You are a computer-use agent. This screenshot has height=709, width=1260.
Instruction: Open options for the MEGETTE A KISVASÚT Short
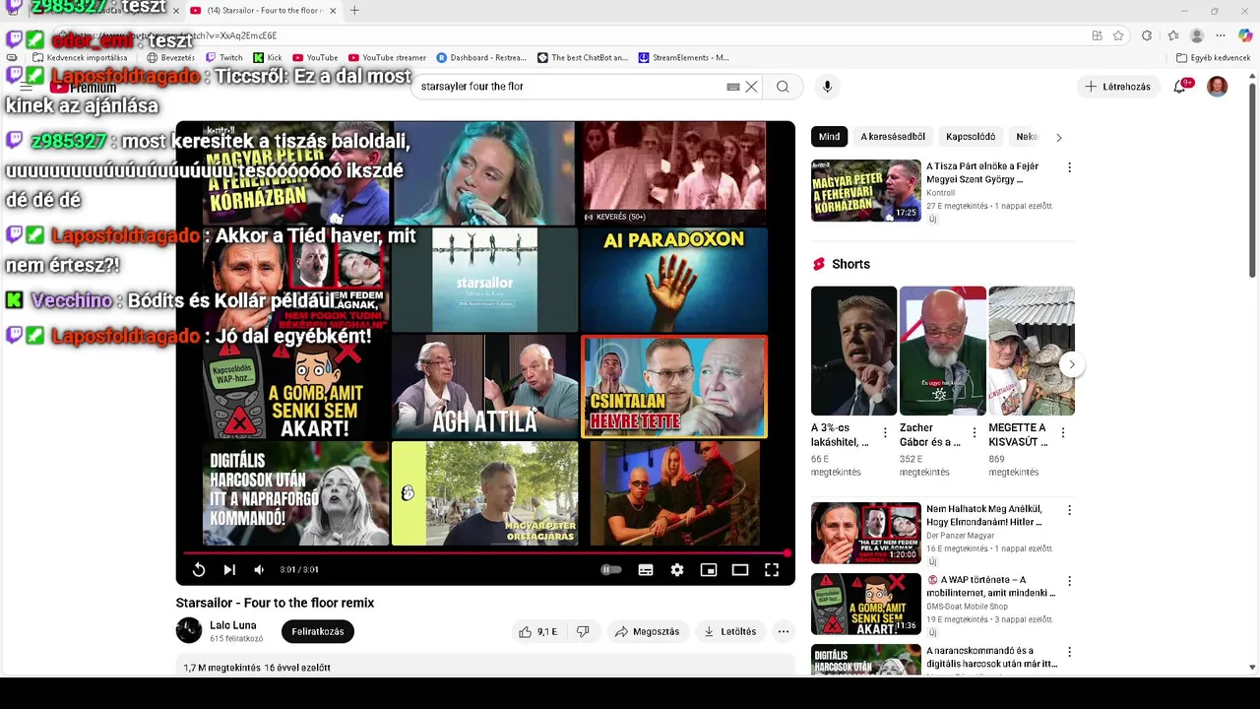(1063, 432)
